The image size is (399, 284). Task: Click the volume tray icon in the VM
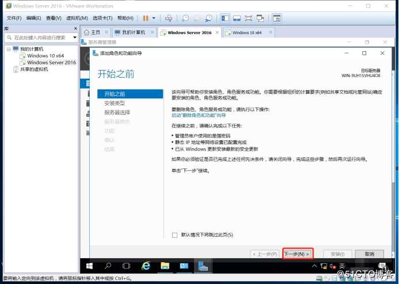point(333,266)
